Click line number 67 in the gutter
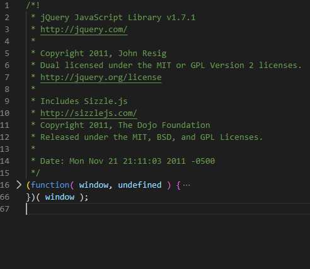This screenshot has width=310, height=269. click(x=5, y=209)
